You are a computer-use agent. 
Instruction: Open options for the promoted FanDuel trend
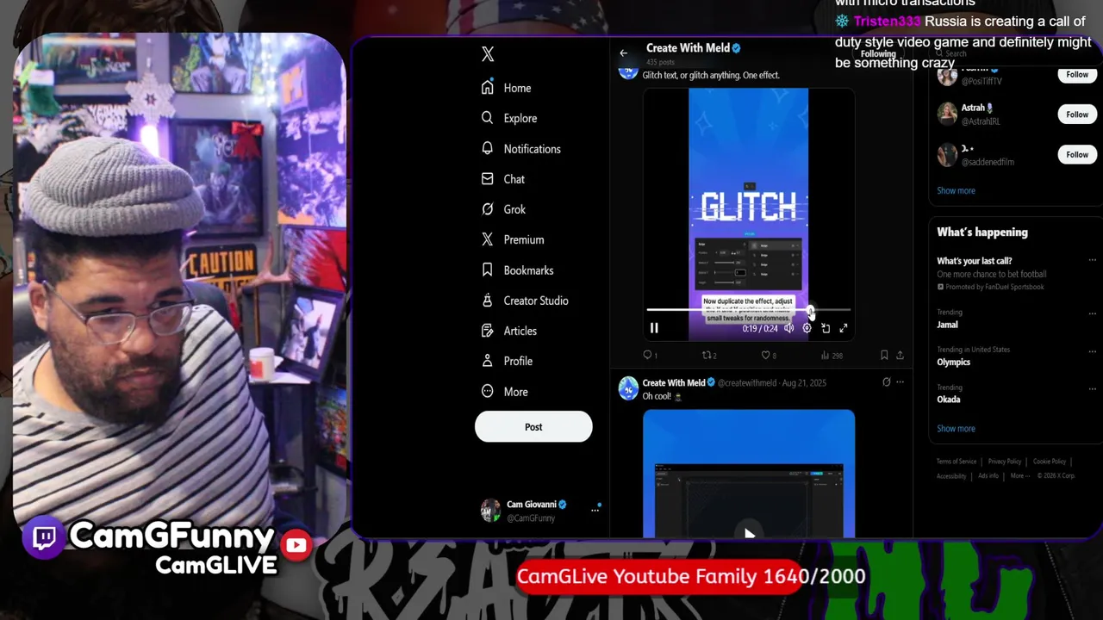tap(1093, 260)
